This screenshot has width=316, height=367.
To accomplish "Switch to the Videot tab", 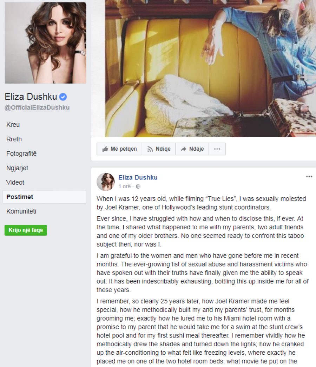I will (15, 183).
